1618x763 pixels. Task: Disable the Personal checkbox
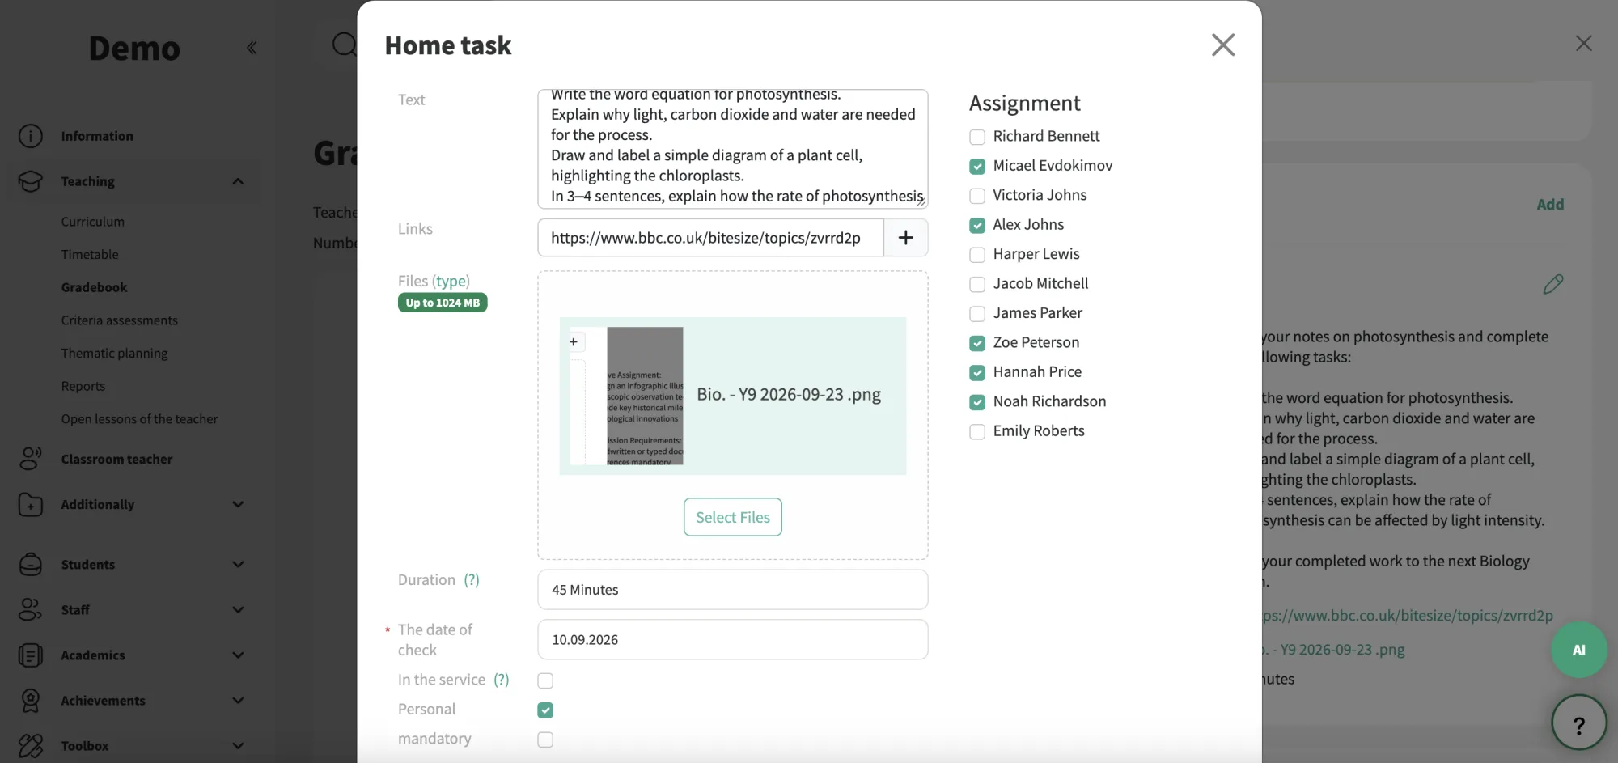click(x=545, y=710)
